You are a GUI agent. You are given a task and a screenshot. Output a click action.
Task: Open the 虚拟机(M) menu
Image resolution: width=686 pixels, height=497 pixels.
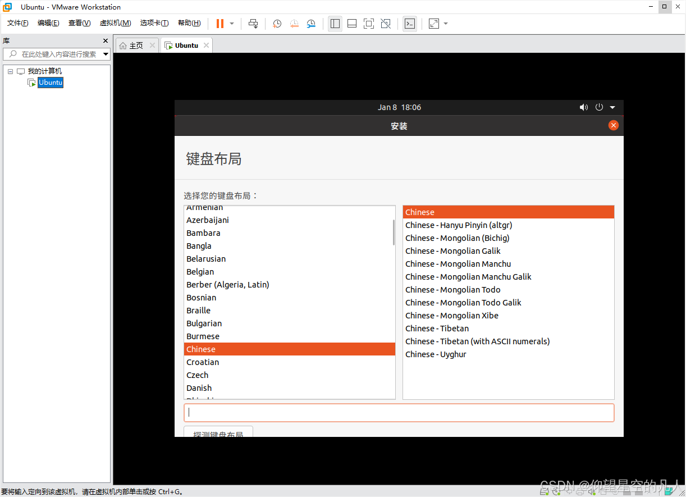coord(115,23)
